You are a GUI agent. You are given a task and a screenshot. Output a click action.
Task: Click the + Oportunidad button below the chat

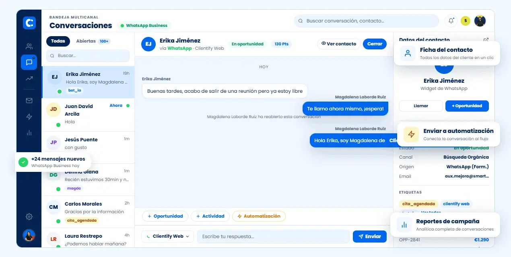(165, 216)
